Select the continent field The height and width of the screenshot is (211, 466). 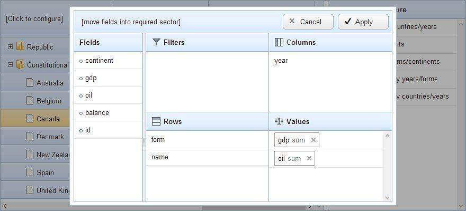(99, 60)
